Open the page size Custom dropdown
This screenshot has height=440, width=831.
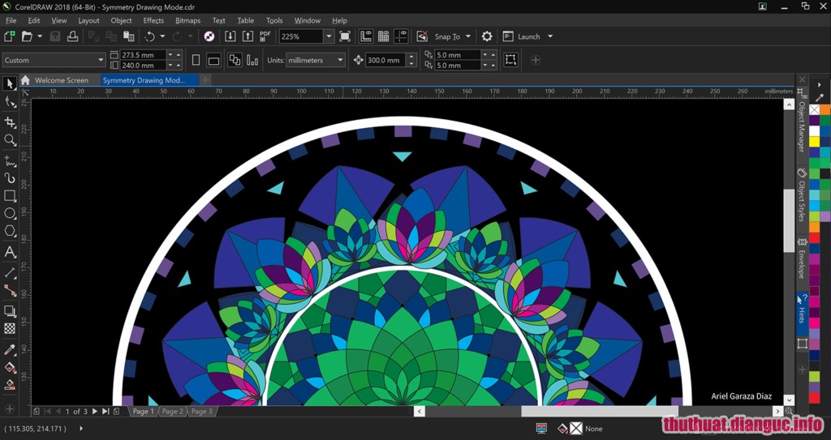tap(101, 60)
